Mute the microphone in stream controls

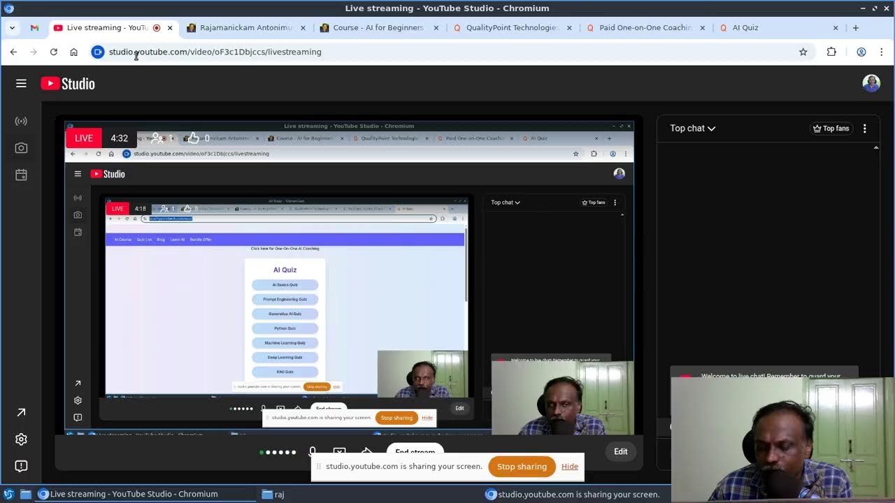(313, 451)
